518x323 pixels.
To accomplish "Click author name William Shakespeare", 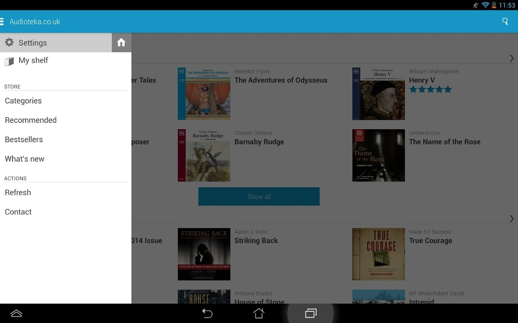I will 434,71.
